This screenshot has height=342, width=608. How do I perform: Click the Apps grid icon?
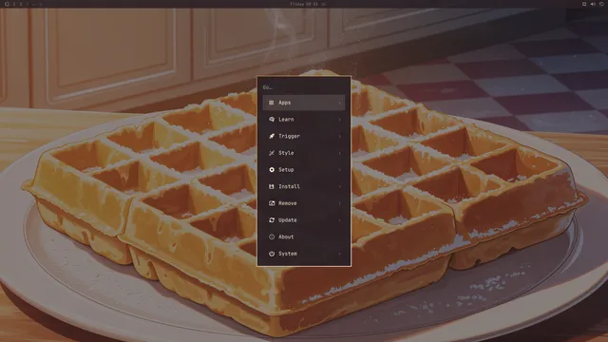(272, 103)
